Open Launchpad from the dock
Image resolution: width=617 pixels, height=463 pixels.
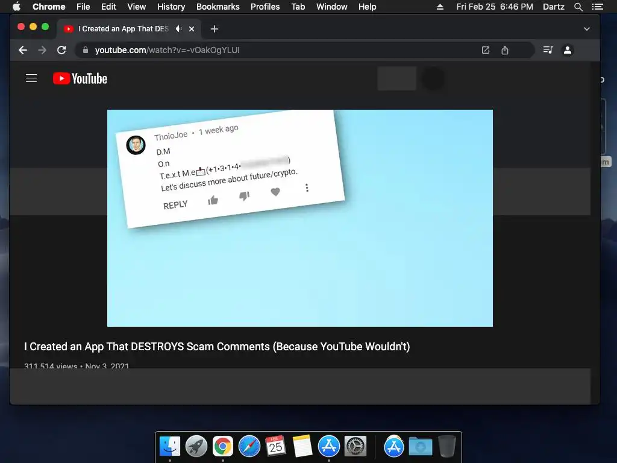coord(196,447)
